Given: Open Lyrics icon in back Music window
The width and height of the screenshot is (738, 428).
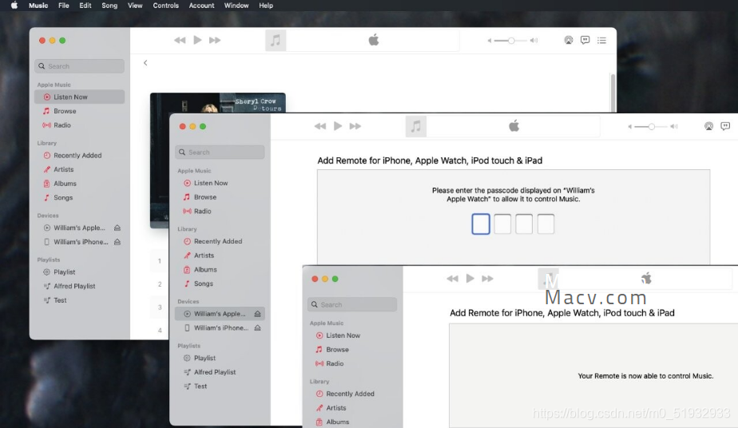Looking at the screenshot, I should [585, 41].
